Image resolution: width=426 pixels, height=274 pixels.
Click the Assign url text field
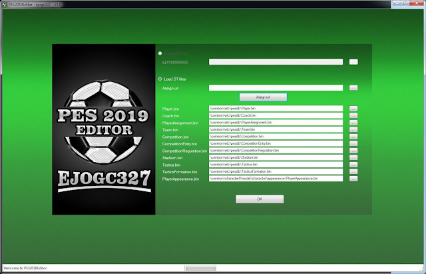coord(276,87)
